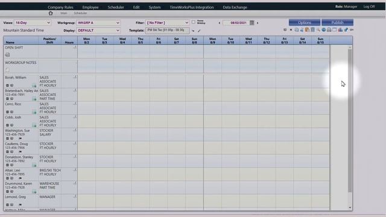Open the Company Rules menu
Screen dimensions: 386x217
(60, 7)
